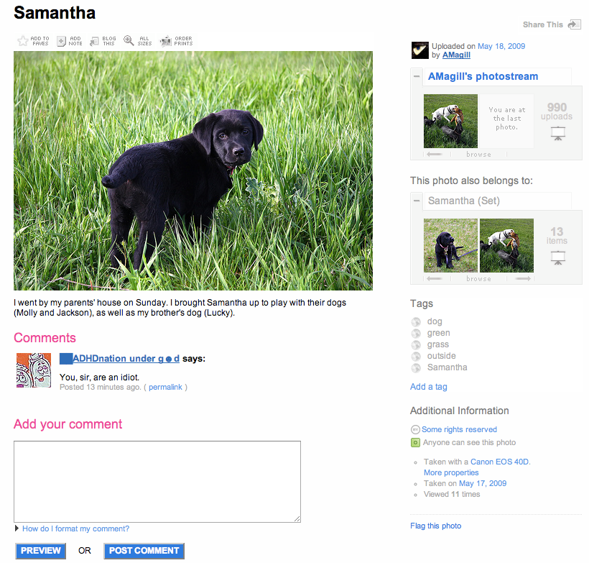Click the Order Prints icon
Viewport: 589px width, 563px height.
(166, 41)
